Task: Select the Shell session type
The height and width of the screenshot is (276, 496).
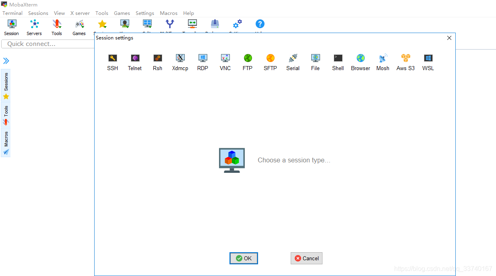Action: click(x=338, y=62)
